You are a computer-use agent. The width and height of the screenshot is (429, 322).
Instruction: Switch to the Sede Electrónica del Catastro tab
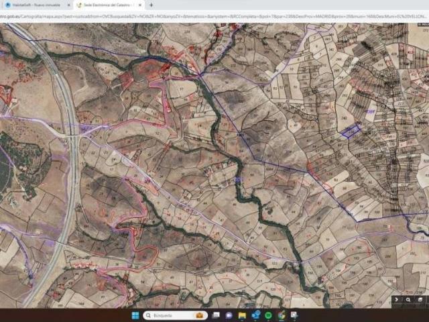(x=107, y=5)
